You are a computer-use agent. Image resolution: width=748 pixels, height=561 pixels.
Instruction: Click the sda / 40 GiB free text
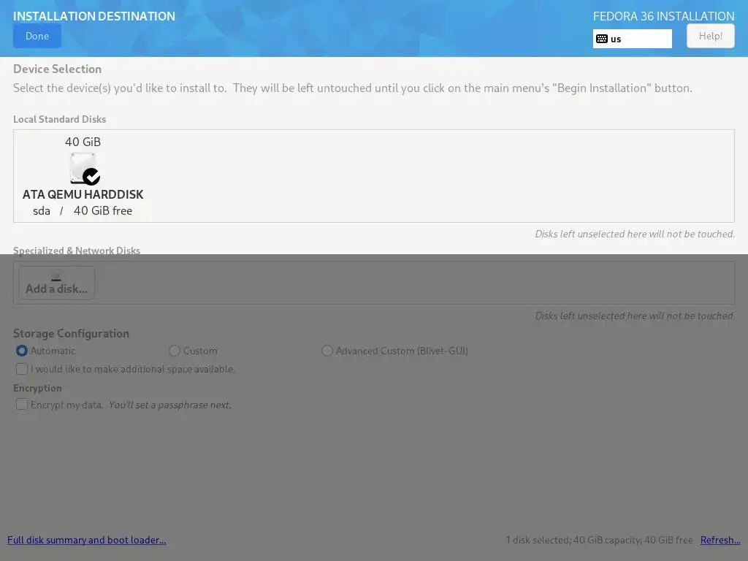(x=83, y=211)
